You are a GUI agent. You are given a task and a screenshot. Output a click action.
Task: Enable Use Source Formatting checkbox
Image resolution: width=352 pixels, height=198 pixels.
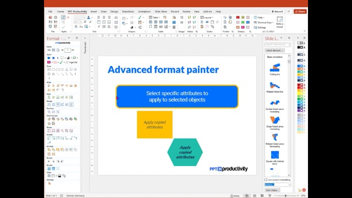click(266, 180)
